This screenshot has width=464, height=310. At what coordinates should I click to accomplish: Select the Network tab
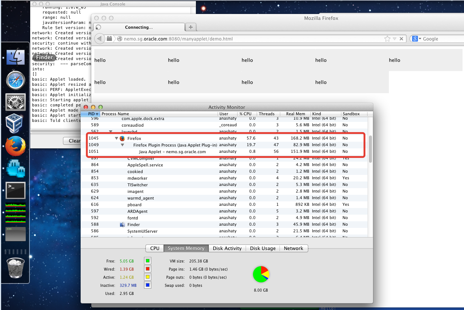(x=293, y=249)
